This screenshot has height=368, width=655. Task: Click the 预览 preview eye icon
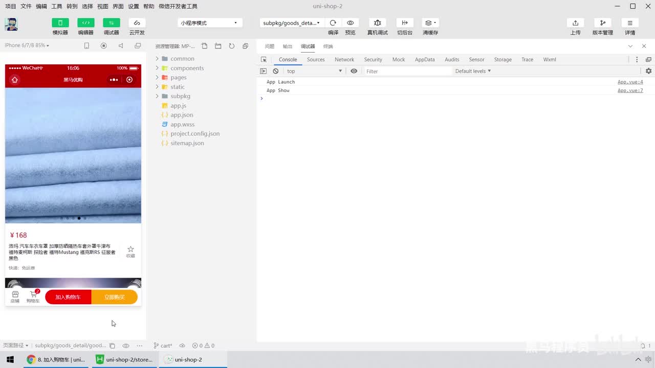coord(350,23)
